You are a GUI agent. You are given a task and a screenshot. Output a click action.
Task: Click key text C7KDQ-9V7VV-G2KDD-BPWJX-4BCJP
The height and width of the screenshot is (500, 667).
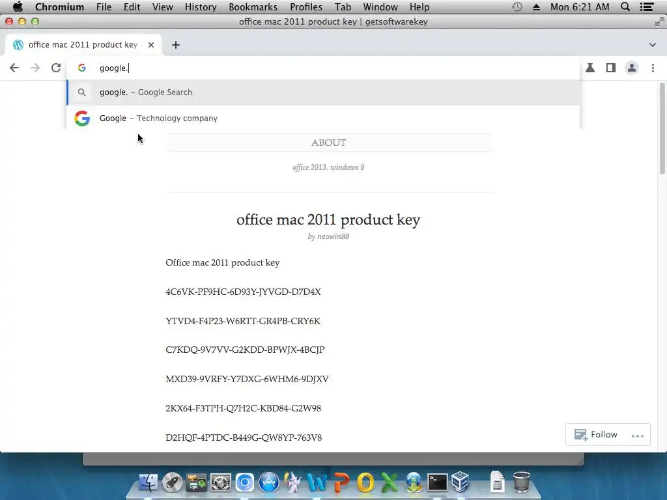coord(245,350)
